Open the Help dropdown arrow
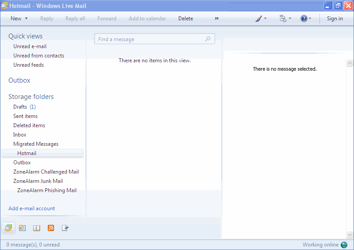The image size is (354, 250). [x=310, y=19]
